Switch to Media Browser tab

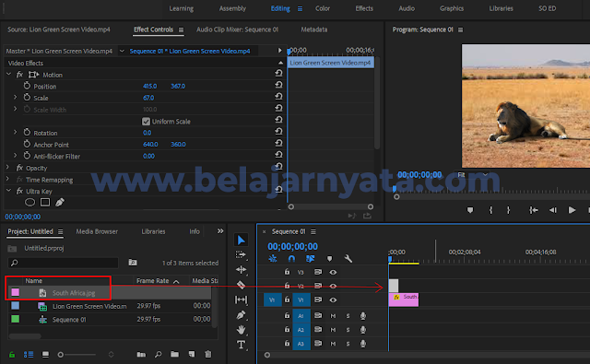click(x=97, y=231)
